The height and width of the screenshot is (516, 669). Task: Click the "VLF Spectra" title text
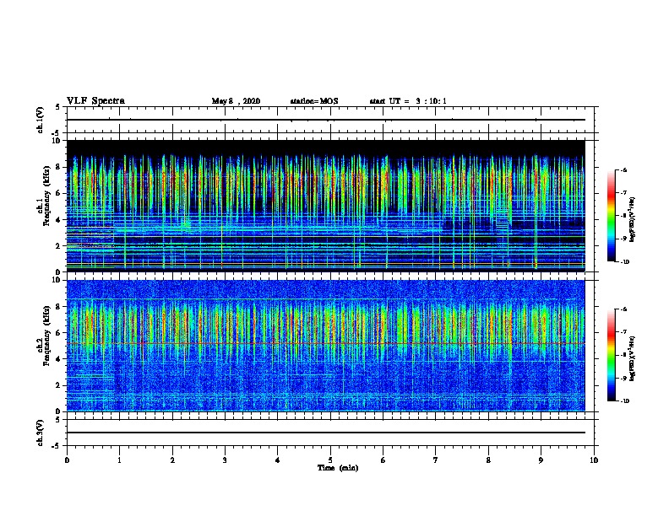coord(95,101)
